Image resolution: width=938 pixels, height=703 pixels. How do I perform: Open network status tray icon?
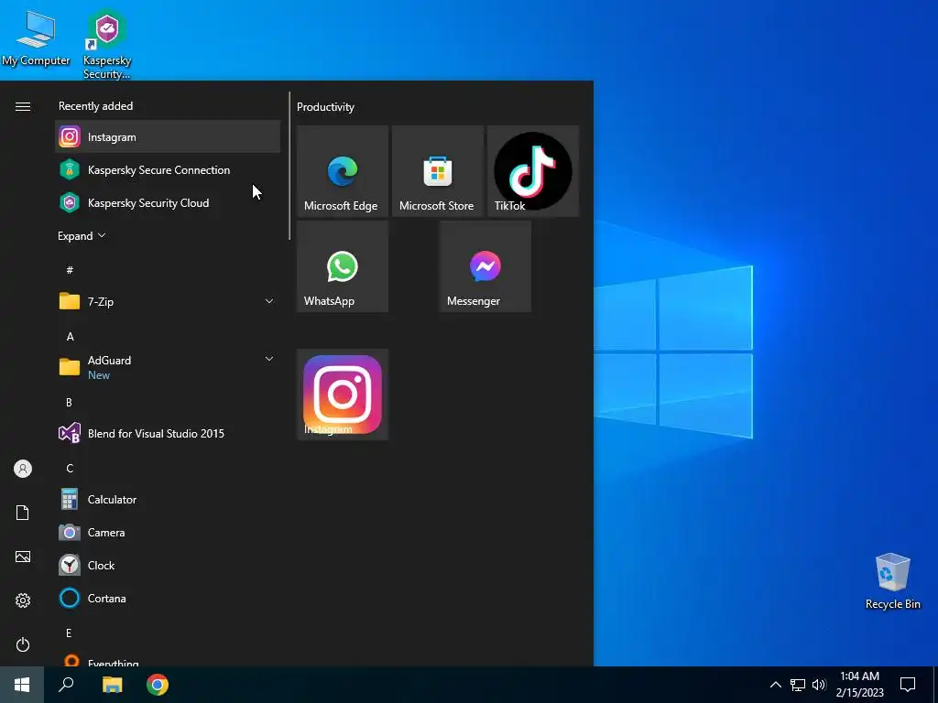798,685
